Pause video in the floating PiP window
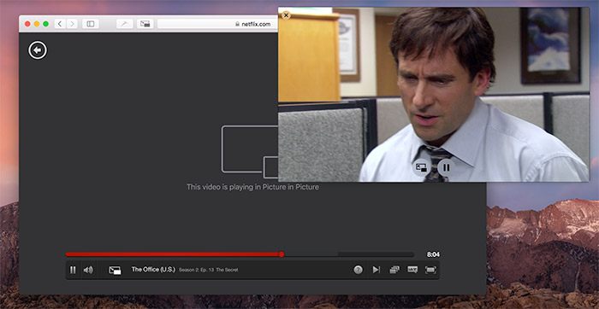The width and height of the screenshot is (599, 309). pyautogui.click(x=446, y=167)
